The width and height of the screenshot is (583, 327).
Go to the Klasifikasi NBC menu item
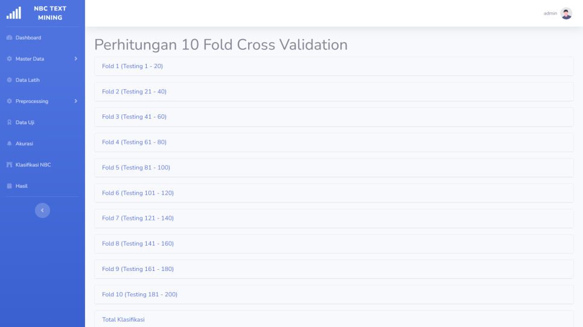(37, 164)
